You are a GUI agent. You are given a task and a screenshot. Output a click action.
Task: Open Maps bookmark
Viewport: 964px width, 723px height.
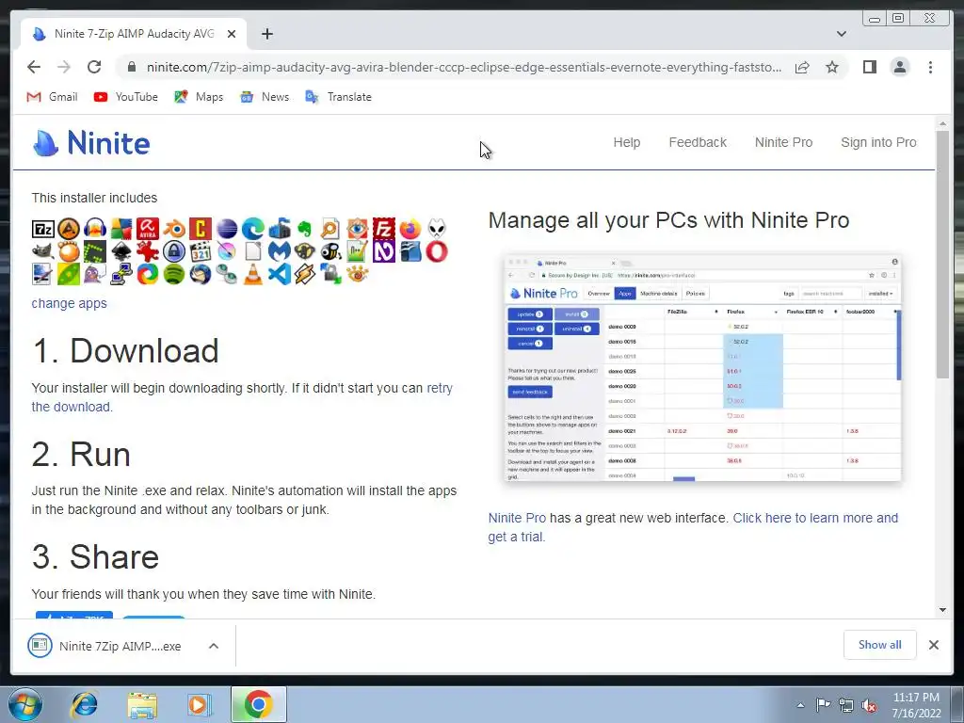(x=199, y=97)
